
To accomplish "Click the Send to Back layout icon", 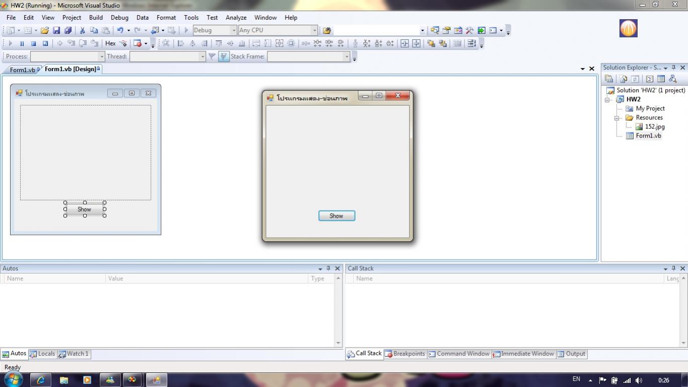I will 443,43.
